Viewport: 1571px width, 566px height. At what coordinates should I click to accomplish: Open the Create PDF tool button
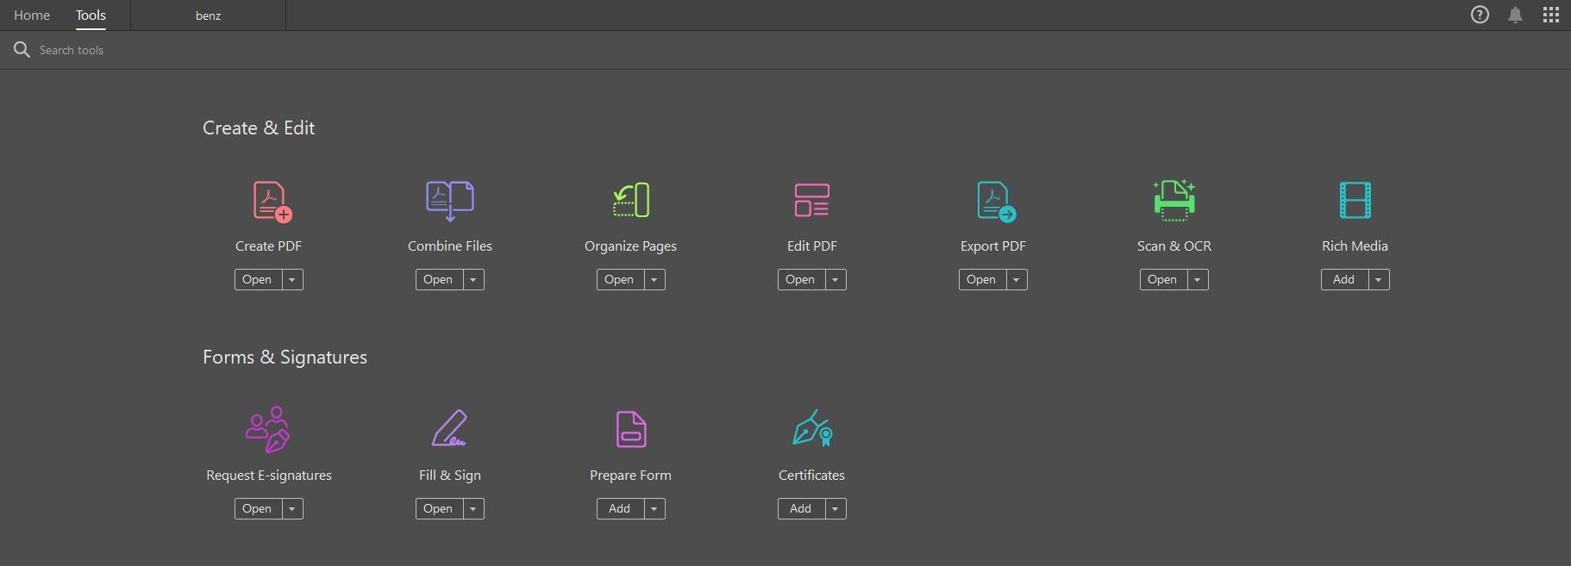(x=258, y=279)
